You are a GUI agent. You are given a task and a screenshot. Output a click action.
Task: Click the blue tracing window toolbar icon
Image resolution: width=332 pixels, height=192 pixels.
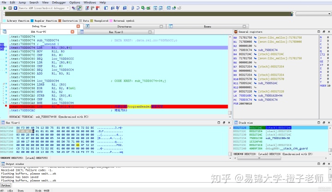pyautogui.click(x=169, y=8)
